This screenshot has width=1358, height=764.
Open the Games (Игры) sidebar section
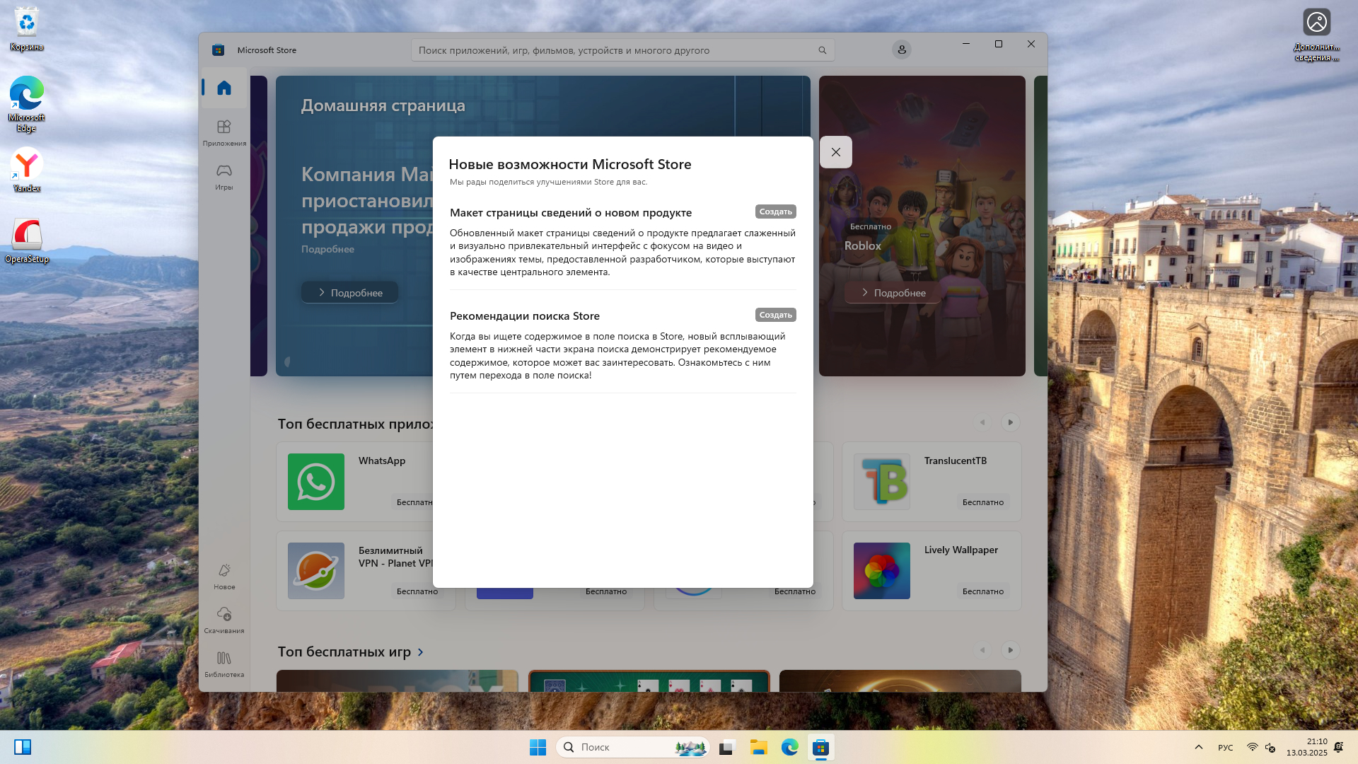tap(224, 176)
